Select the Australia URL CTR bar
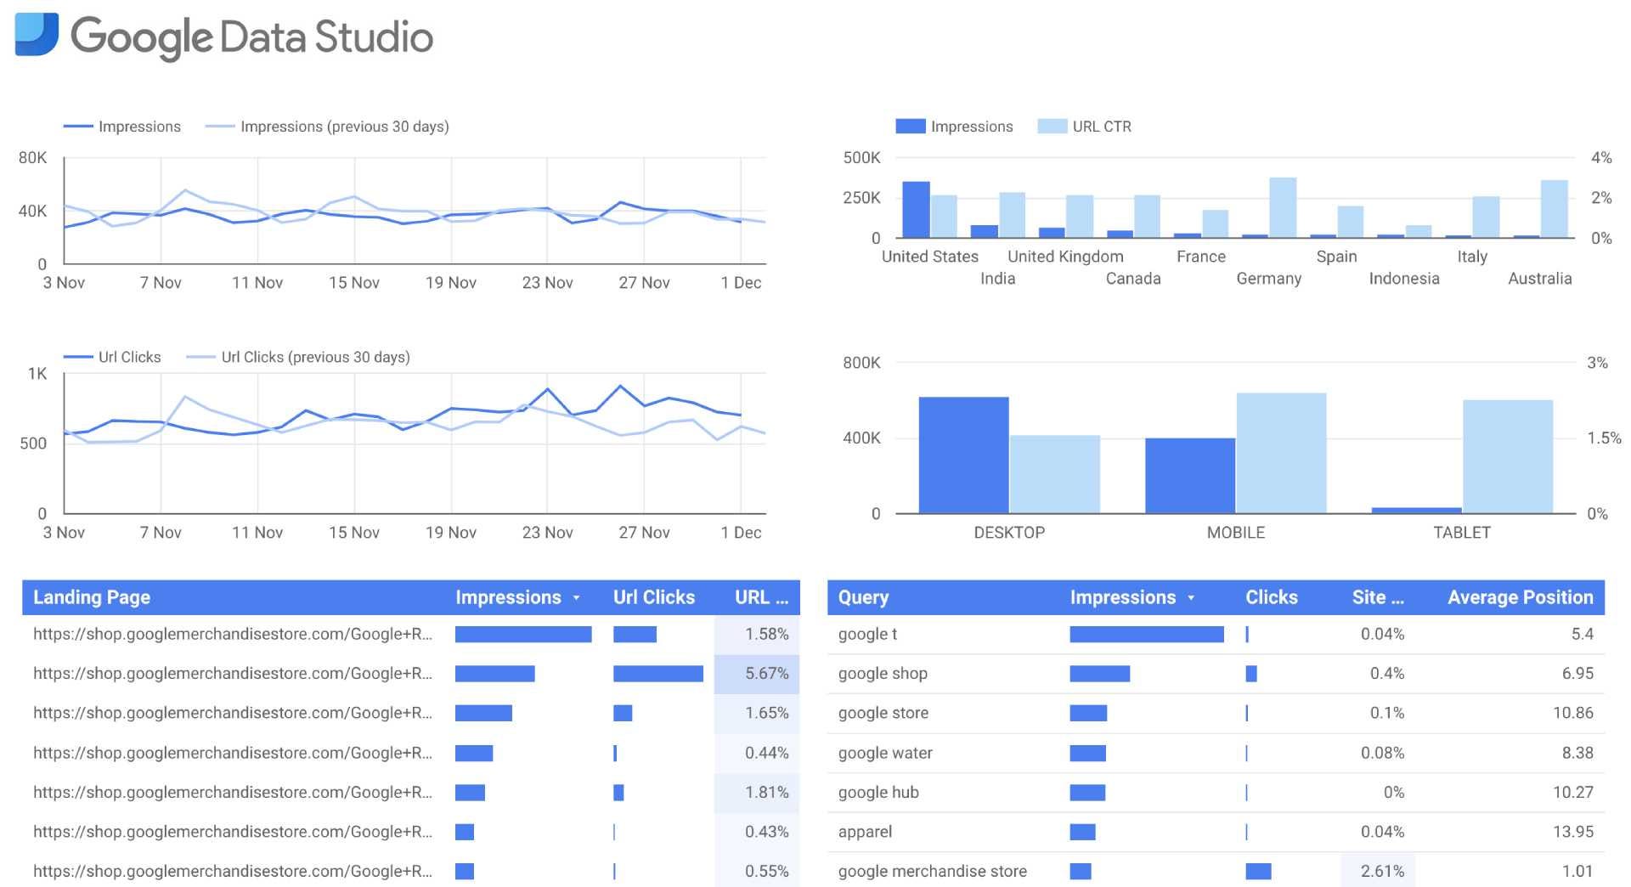 tap(1554, 209)
